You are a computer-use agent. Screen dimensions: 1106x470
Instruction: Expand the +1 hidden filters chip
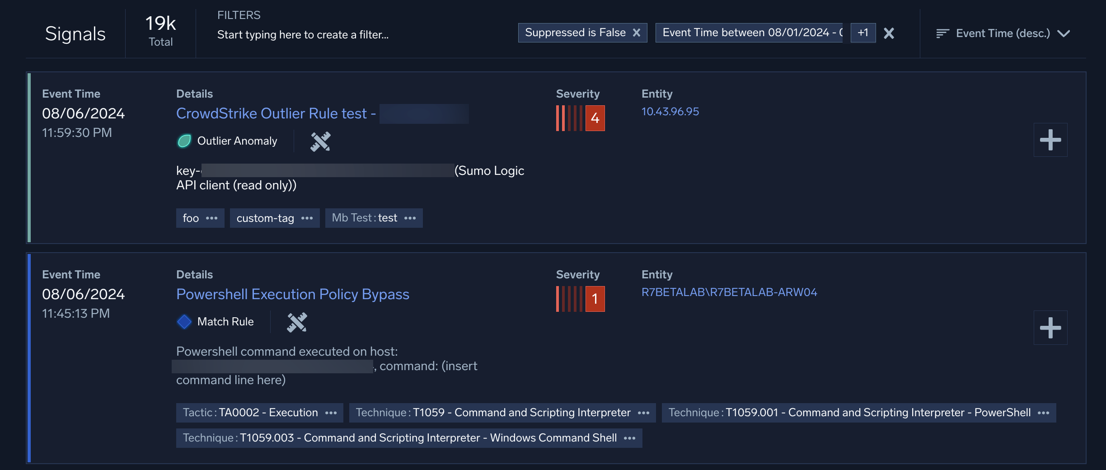(x=862, y=33)
